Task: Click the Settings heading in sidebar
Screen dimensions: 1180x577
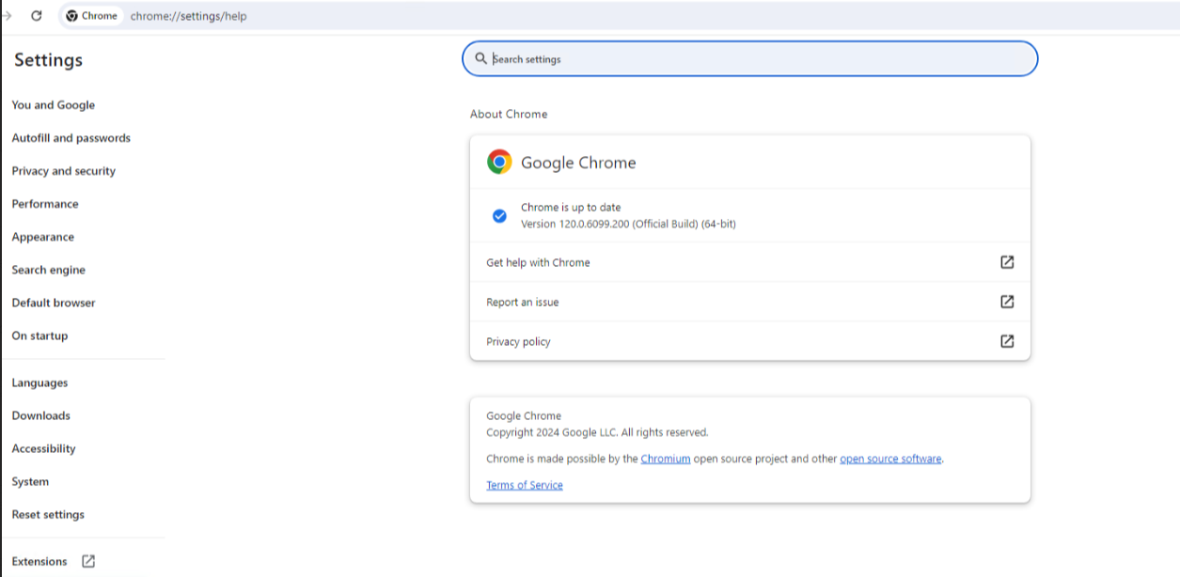Action: coord(49,60)
